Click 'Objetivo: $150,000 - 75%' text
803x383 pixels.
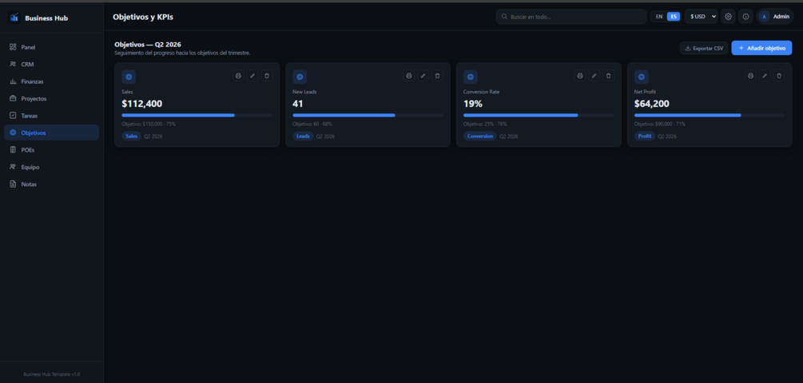point(148,124)
